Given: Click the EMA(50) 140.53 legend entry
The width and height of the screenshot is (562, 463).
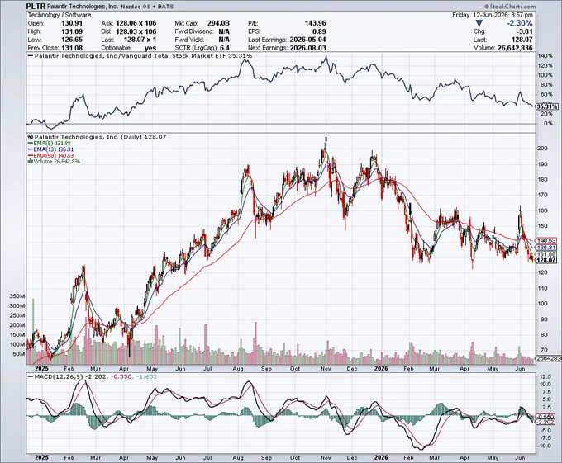Looking at the screenshot, I should tap(51, 155).
